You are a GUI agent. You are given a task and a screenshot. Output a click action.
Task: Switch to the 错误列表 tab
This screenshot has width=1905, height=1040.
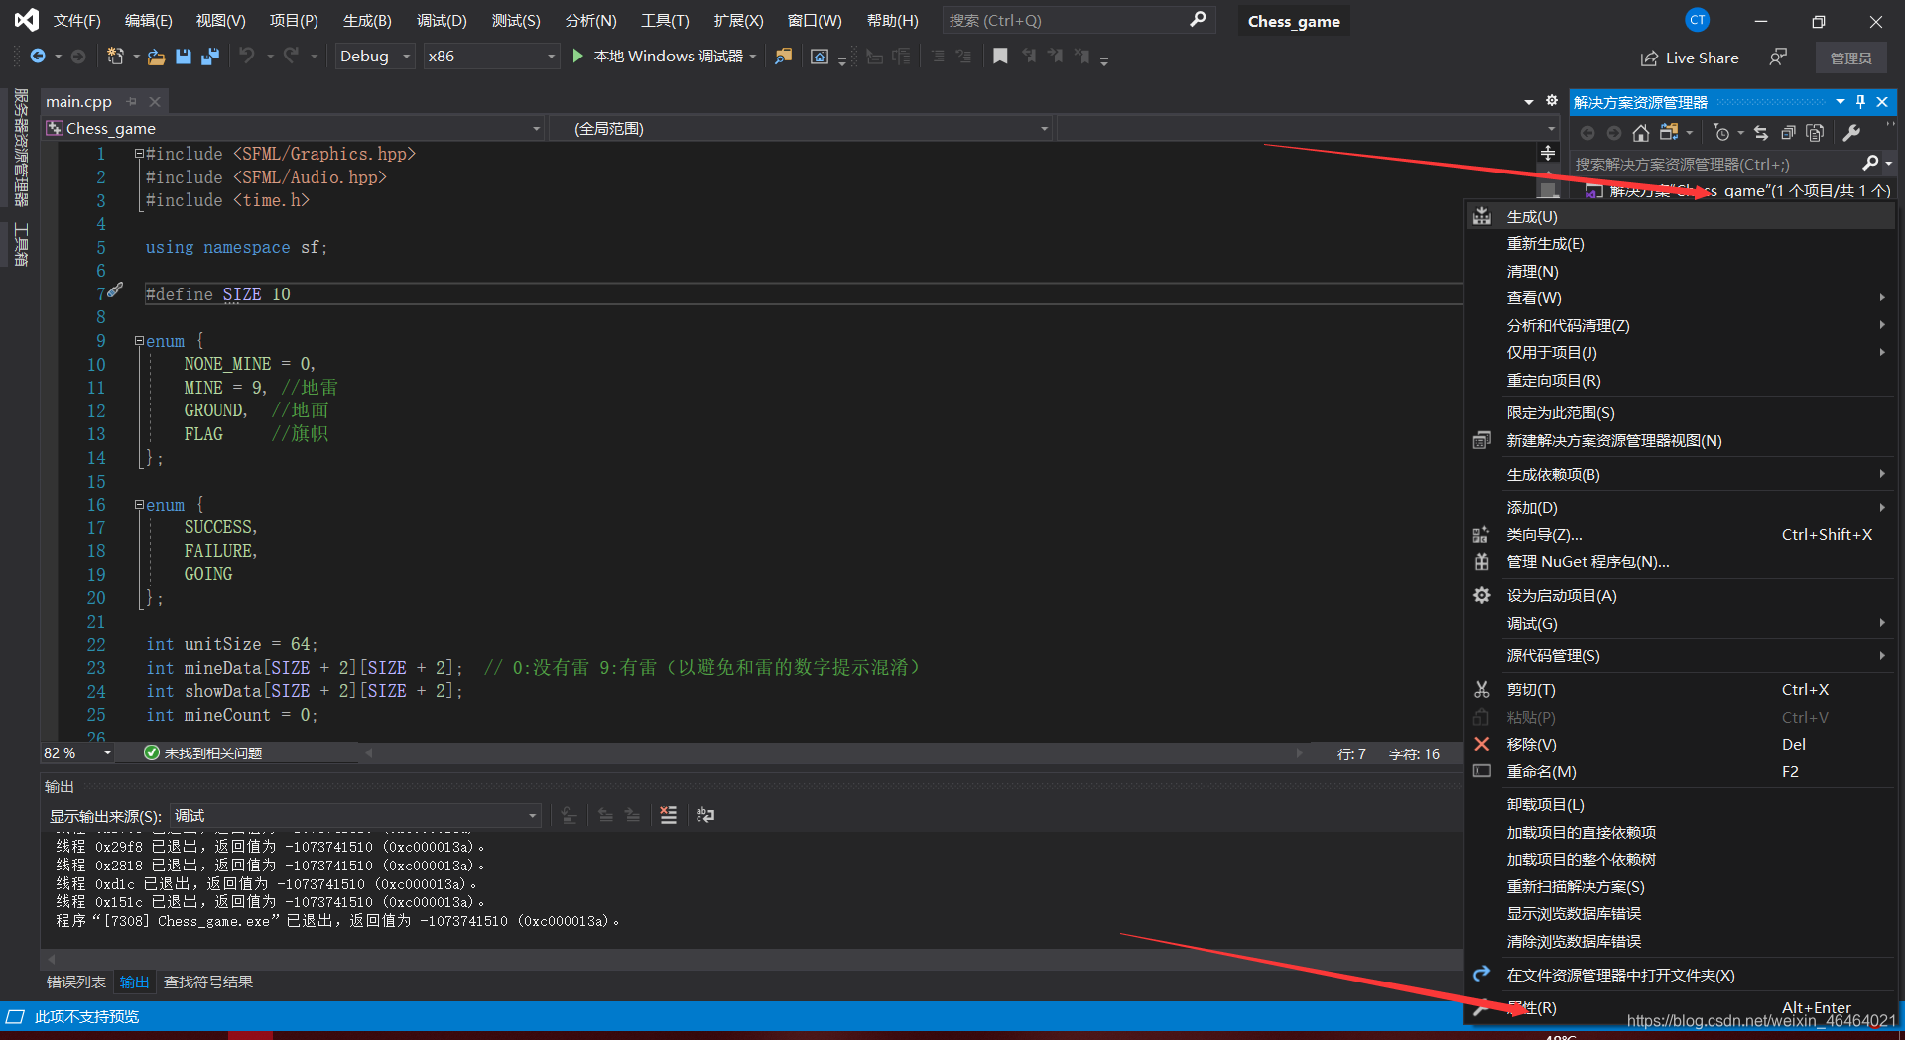tap(76, 982)
